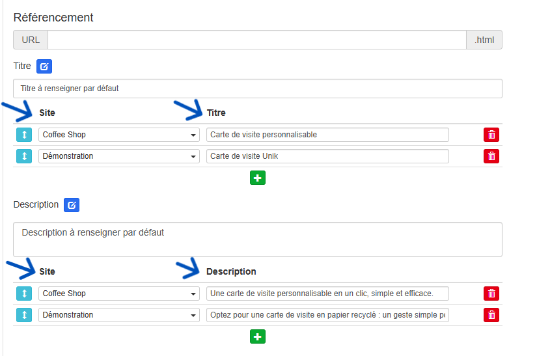Delete the Démonstration description row
This screenshot has height=356, width=537.
[491, 315]
